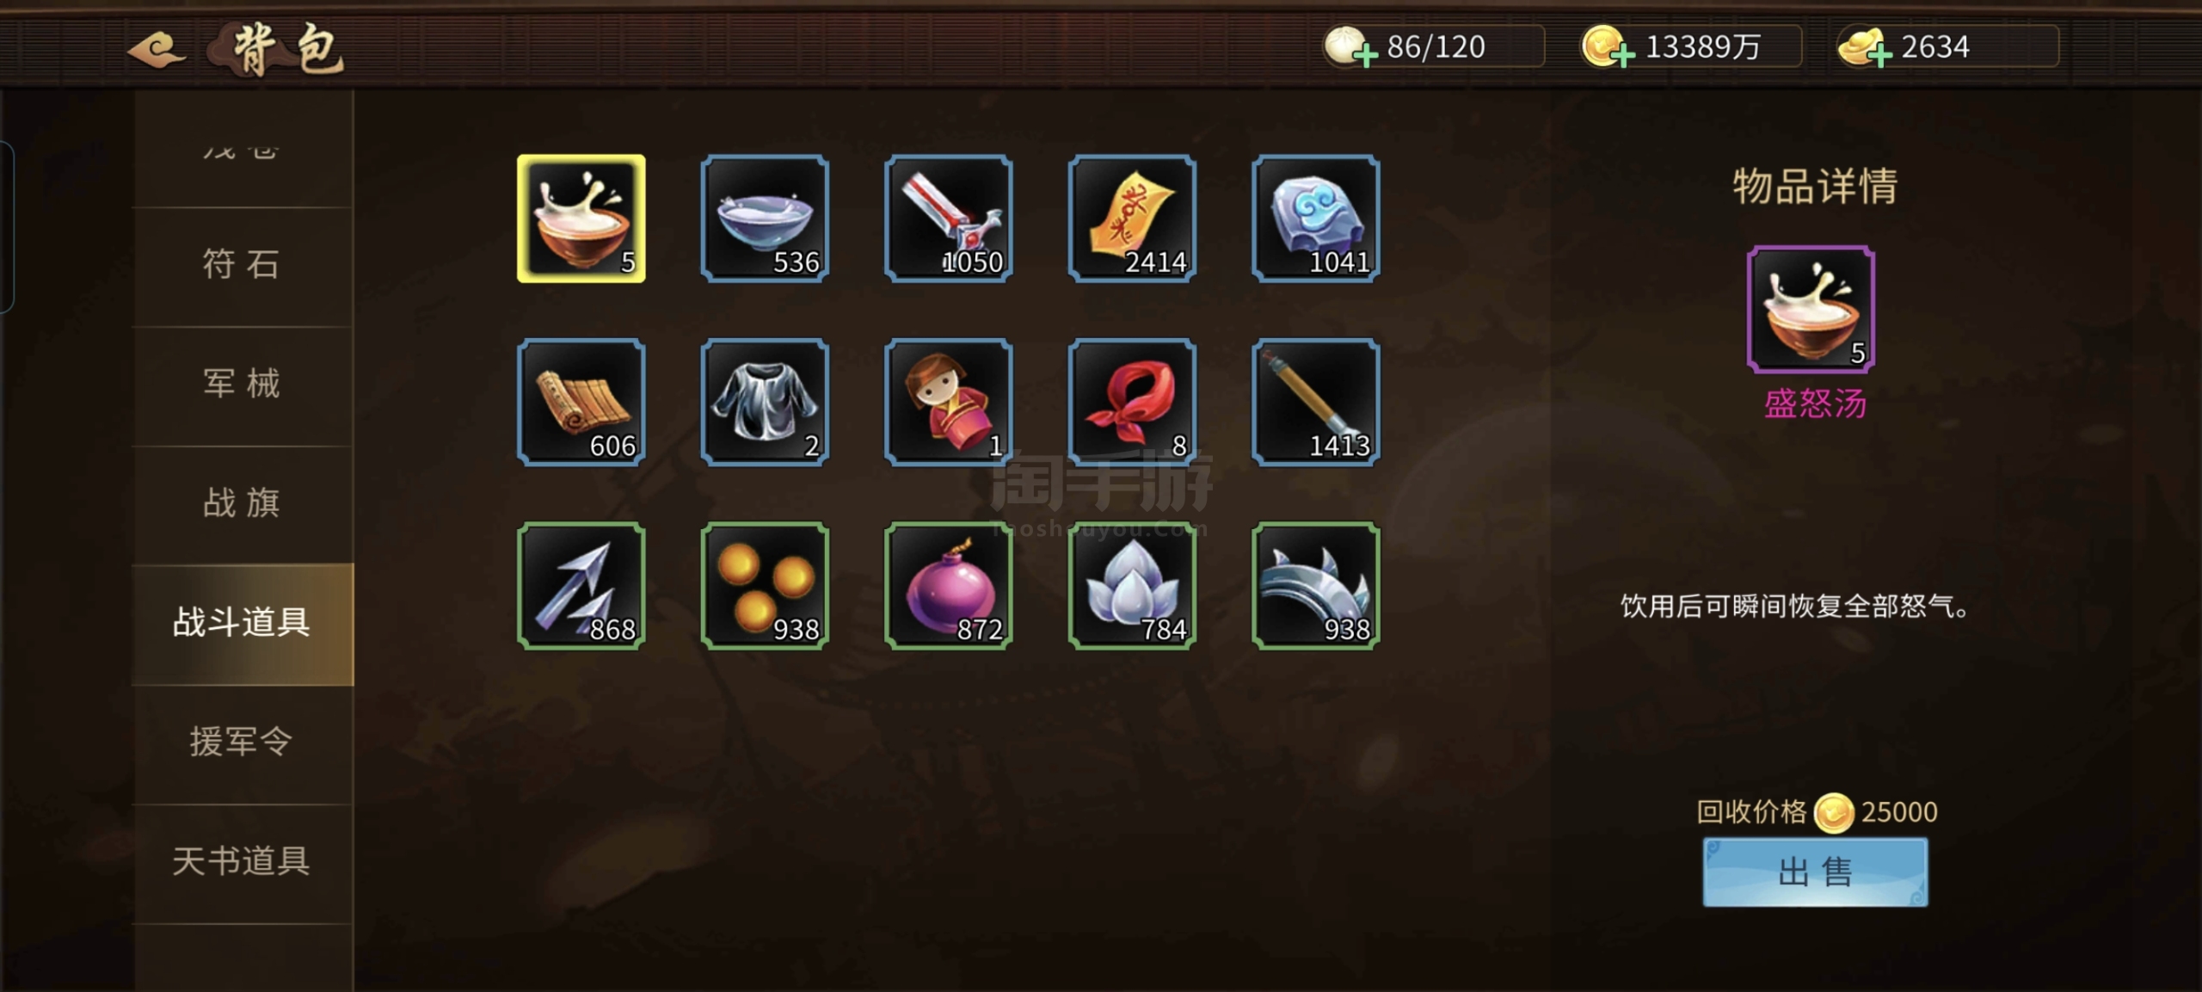Select the red sword item with 1050
The height and width of the screenshot is (992, 2202).
point(948,219)
